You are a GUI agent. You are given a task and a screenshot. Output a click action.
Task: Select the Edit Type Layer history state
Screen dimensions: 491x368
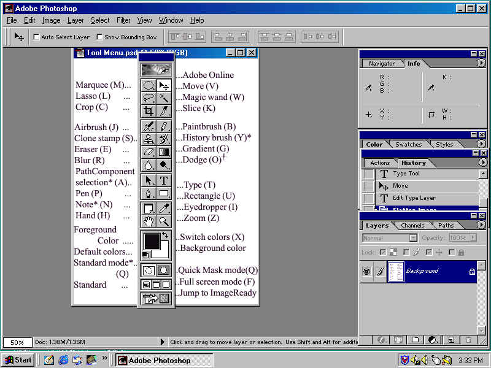click(427, 198)
